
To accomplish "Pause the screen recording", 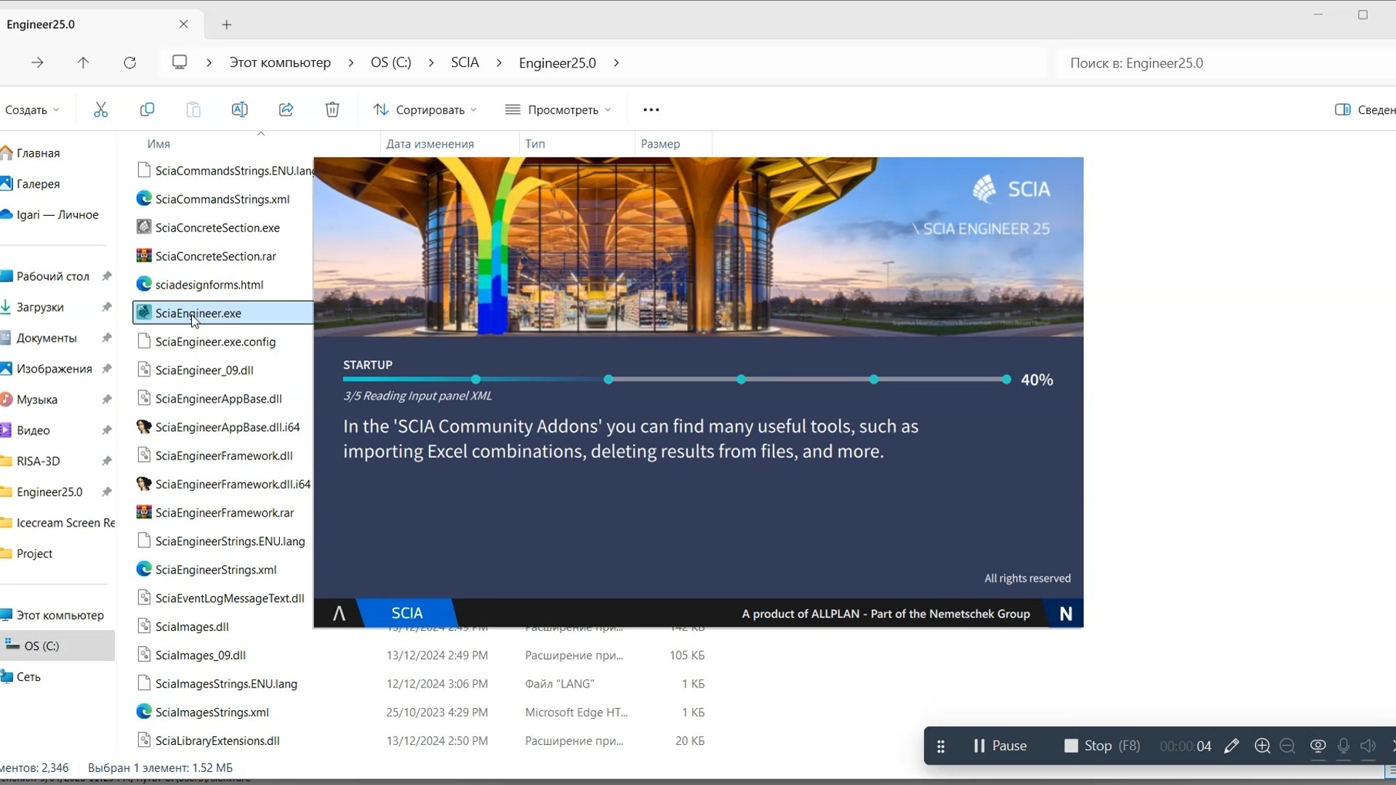I will click(x=1000, y=746).
